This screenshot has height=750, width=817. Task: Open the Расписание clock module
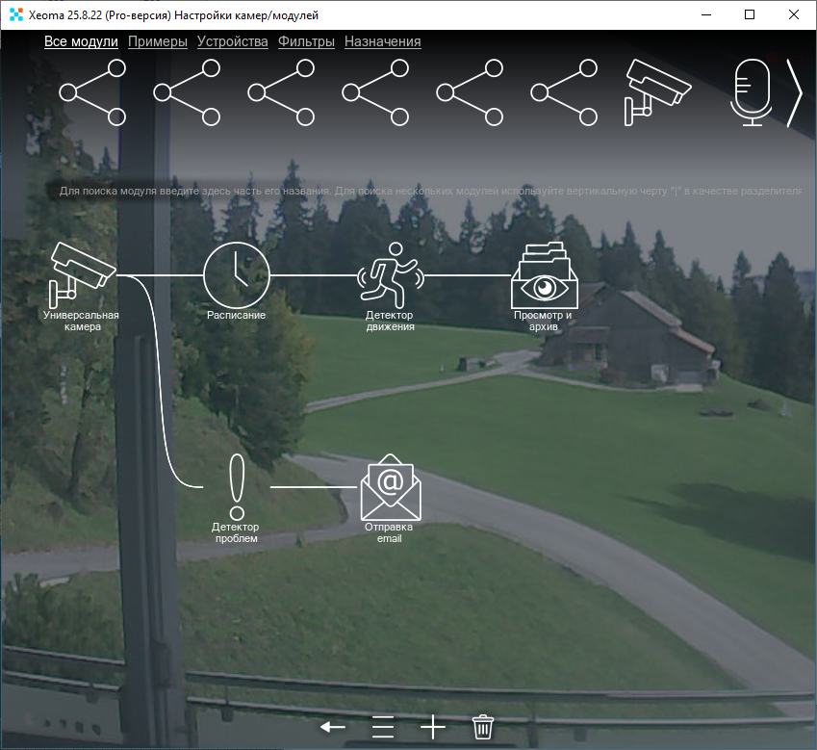coord(236,274)
